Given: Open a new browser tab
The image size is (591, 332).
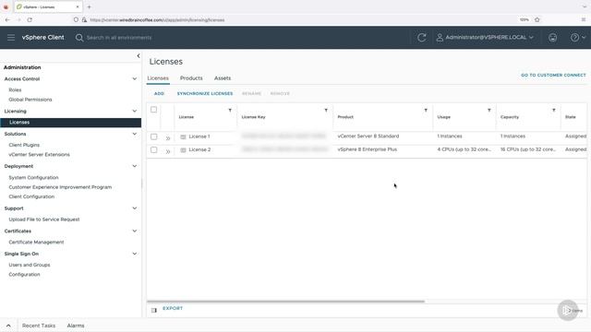Looking at the screenshot, I should coord(89,6).
